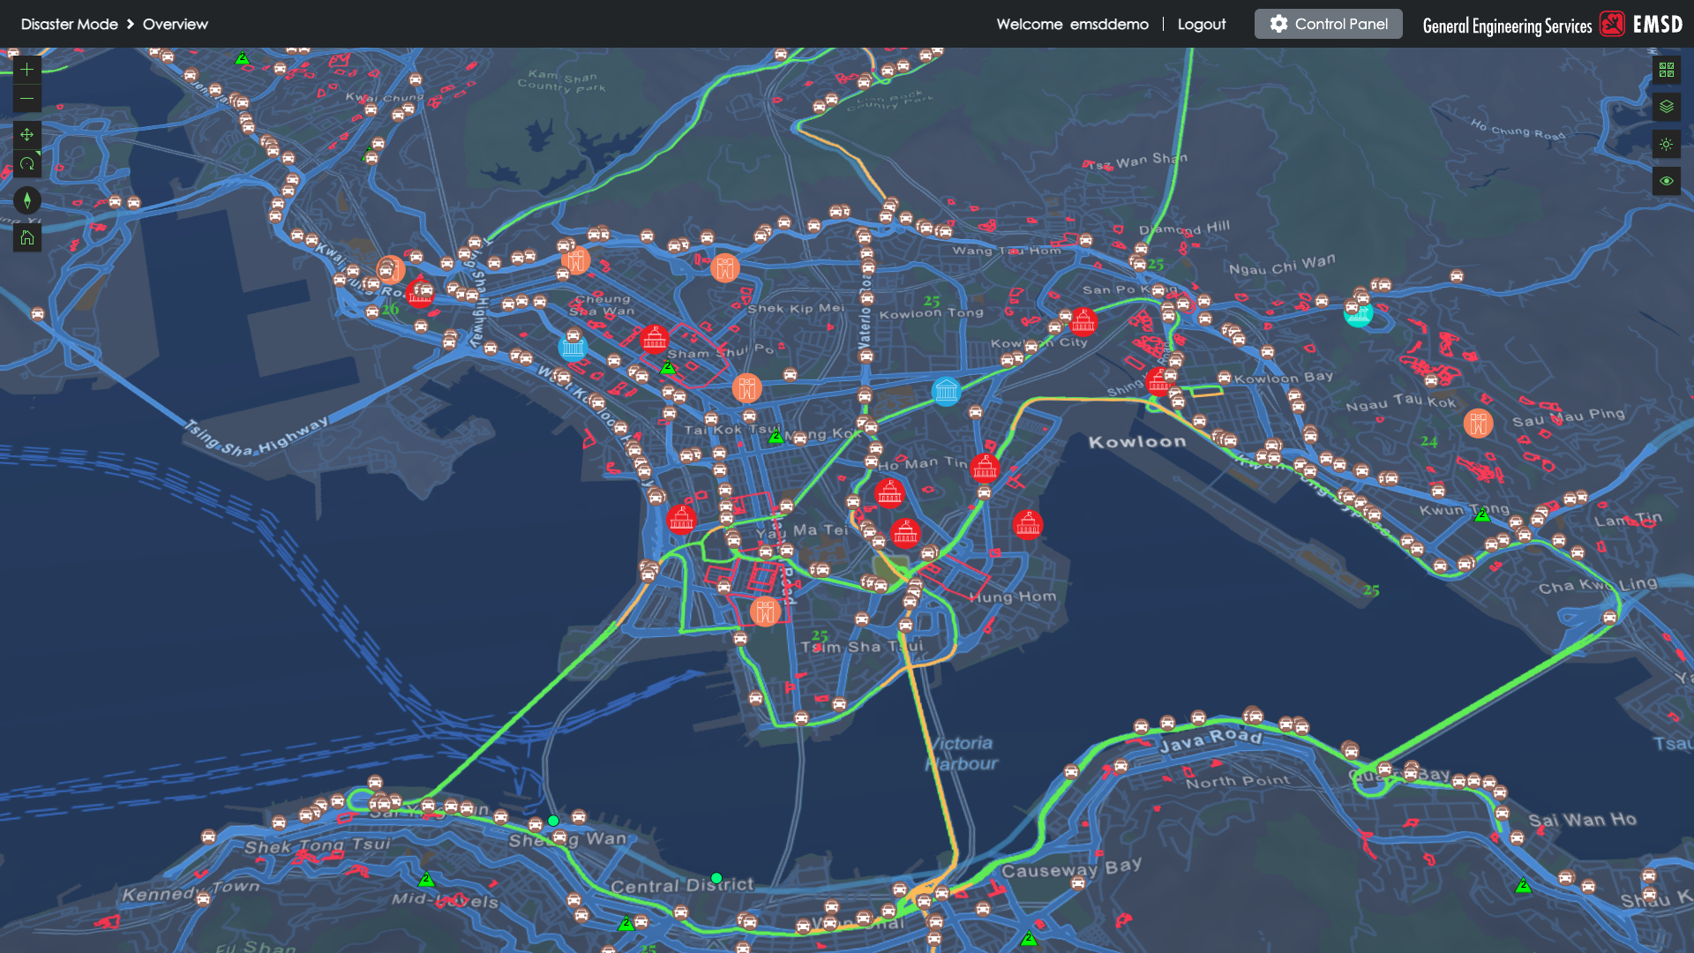Select the rotate map tool
This screenshot has height=953, width=1694.
[27, 164]
